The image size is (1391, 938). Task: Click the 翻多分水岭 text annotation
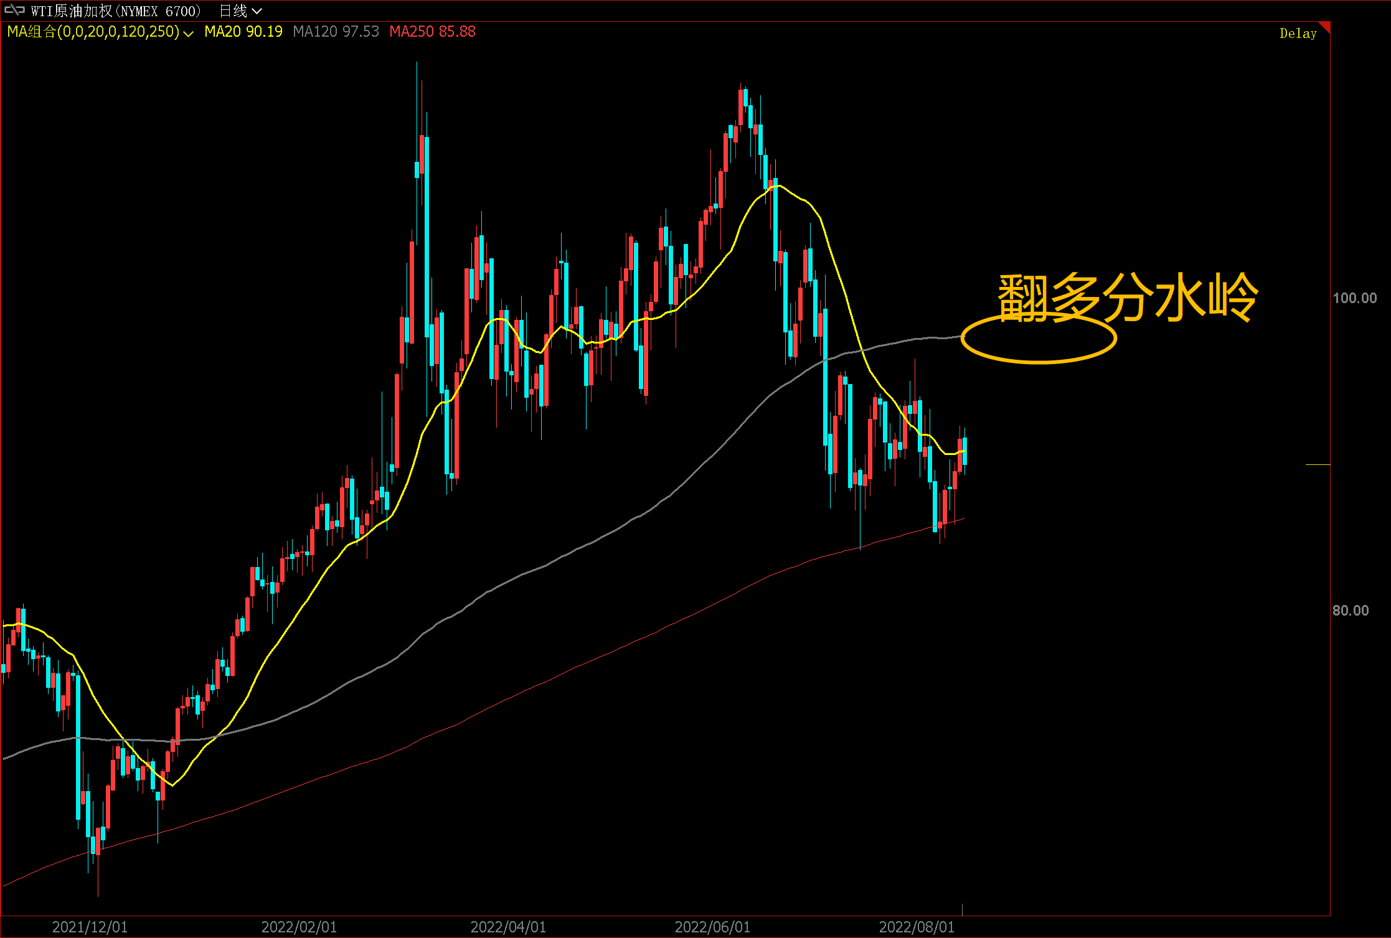[1127, 297]
